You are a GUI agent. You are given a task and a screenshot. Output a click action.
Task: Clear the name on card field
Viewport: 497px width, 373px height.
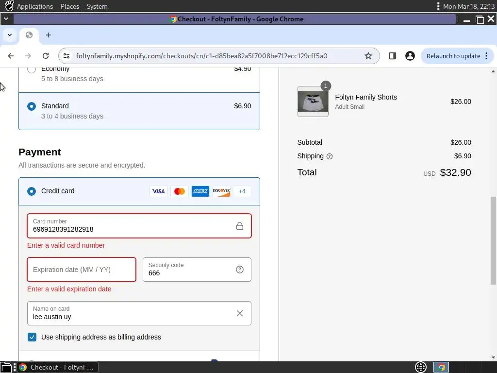click(240, 313)
